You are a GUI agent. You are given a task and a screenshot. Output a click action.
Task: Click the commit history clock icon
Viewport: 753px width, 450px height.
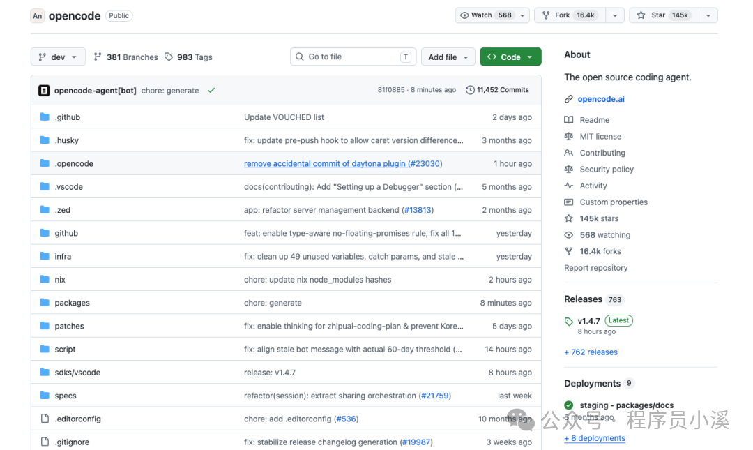click(470, 90)
